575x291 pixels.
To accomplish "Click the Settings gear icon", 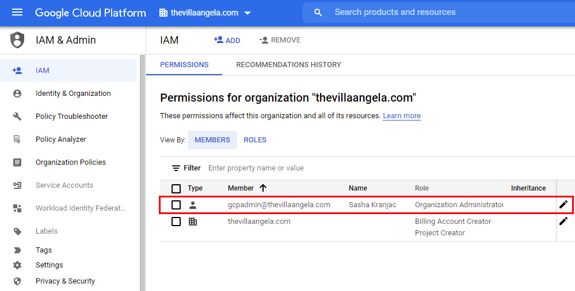I will click(x=17, y=265).
